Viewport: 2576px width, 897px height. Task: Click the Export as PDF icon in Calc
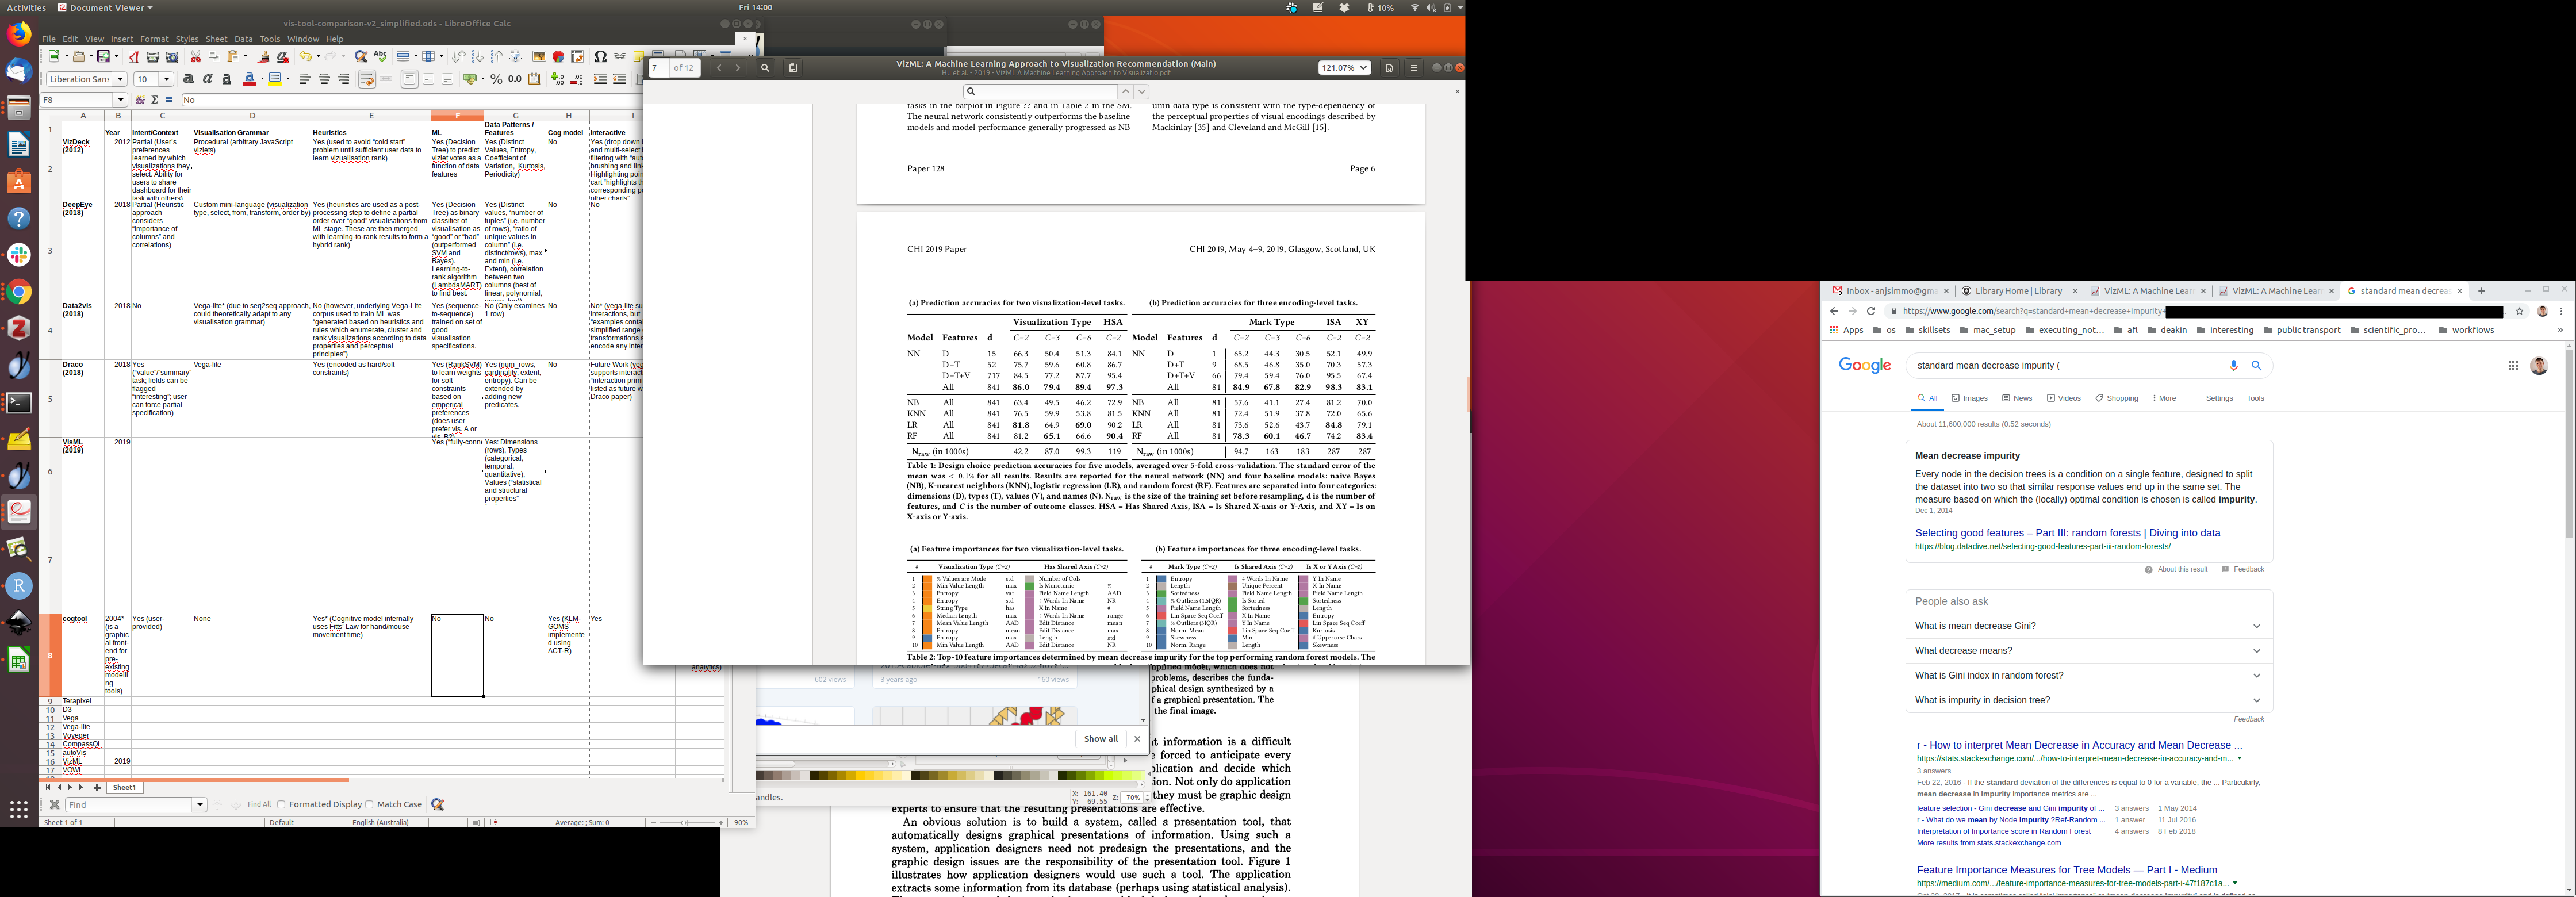(134, 57)
